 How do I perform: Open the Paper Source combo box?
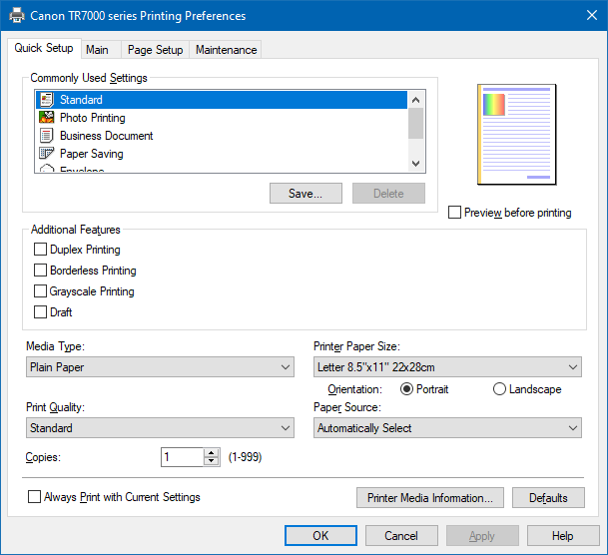coord(447,428)
